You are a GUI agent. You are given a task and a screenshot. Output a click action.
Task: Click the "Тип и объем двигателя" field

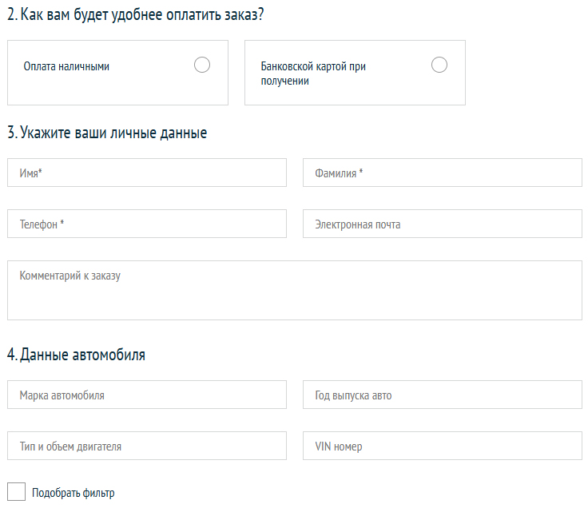[147, 446]
